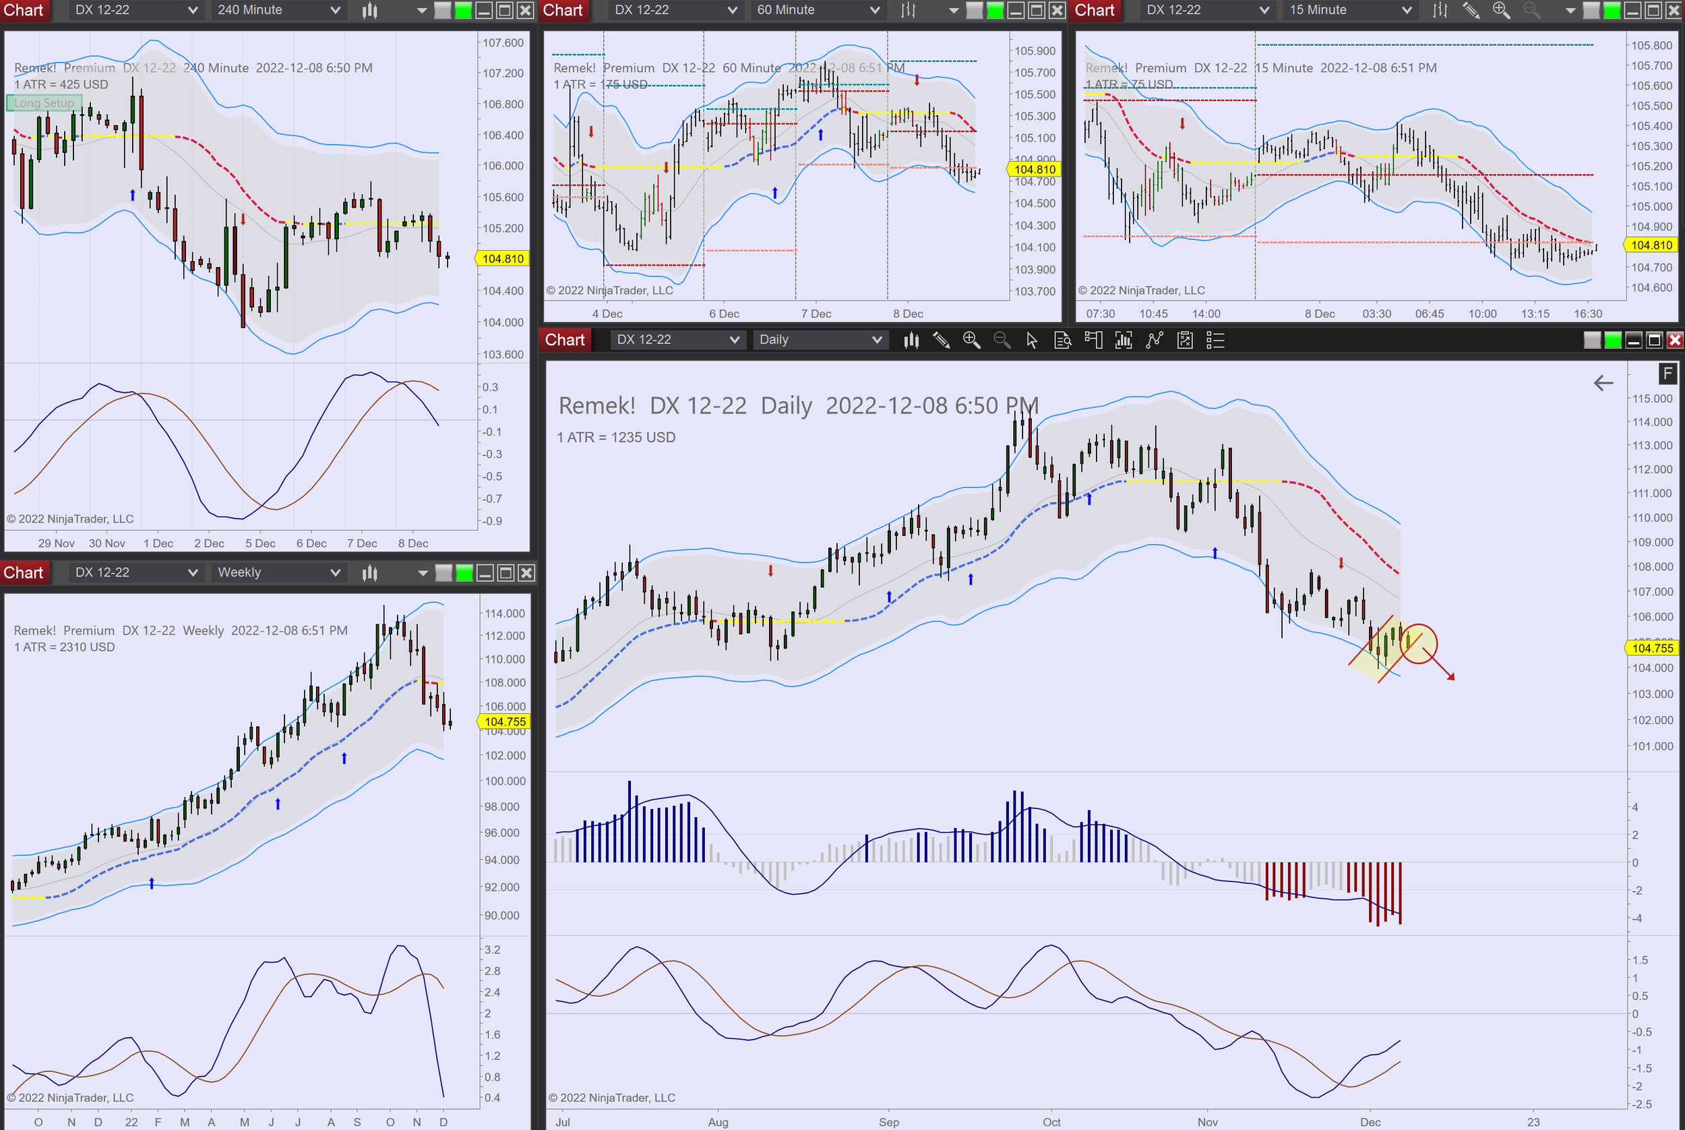Open the properties list icon in Daily chart

[1215, 340]
